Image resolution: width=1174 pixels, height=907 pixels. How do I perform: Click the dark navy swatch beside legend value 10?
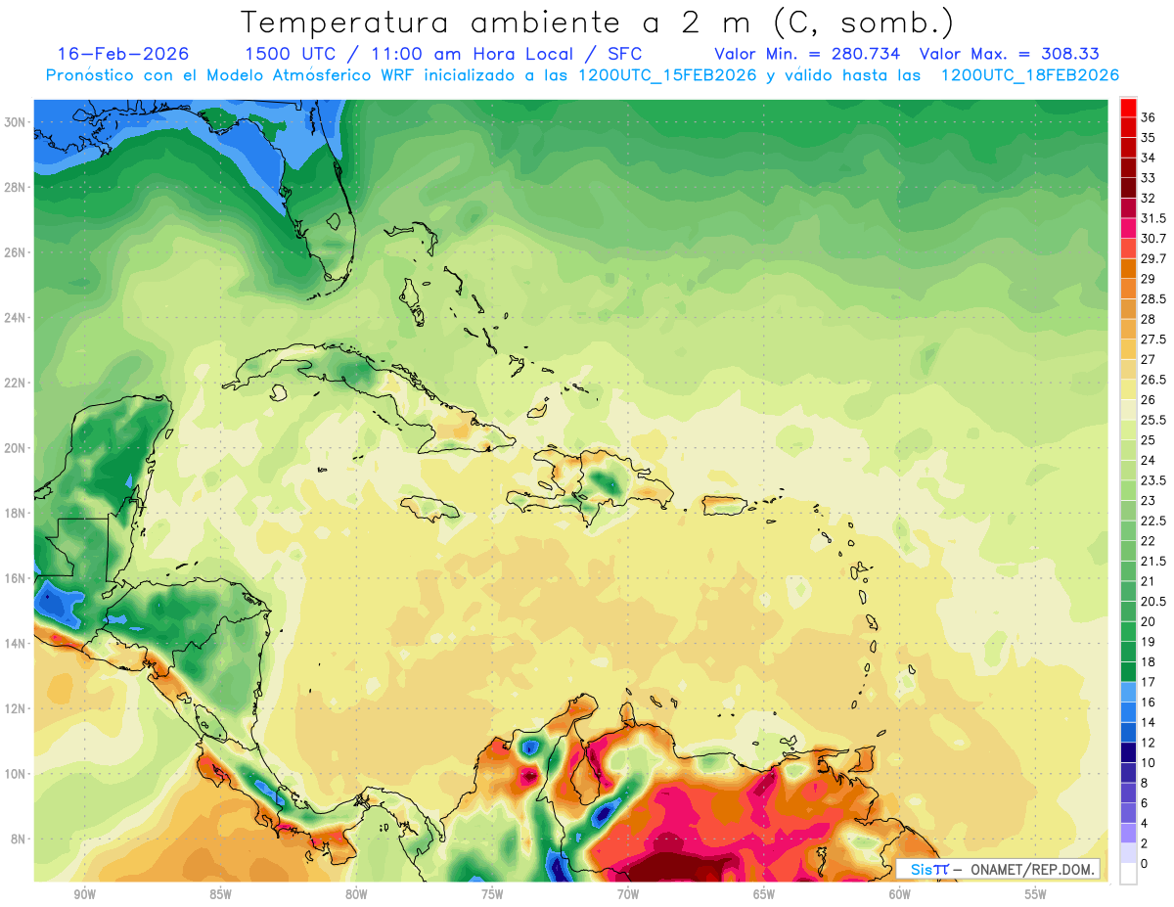click(1129, 752)
